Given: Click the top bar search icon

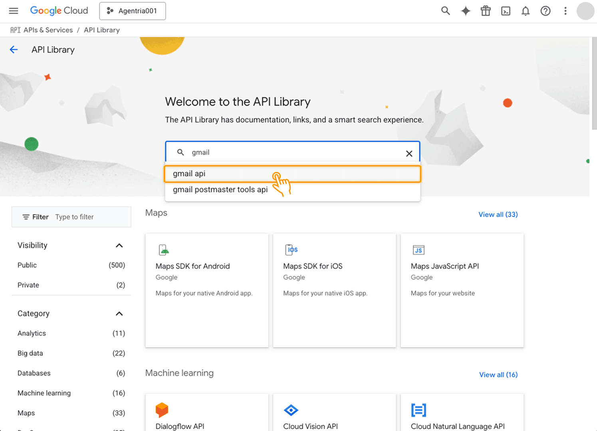Looking at the screenshot, I should tap(446, 11).
